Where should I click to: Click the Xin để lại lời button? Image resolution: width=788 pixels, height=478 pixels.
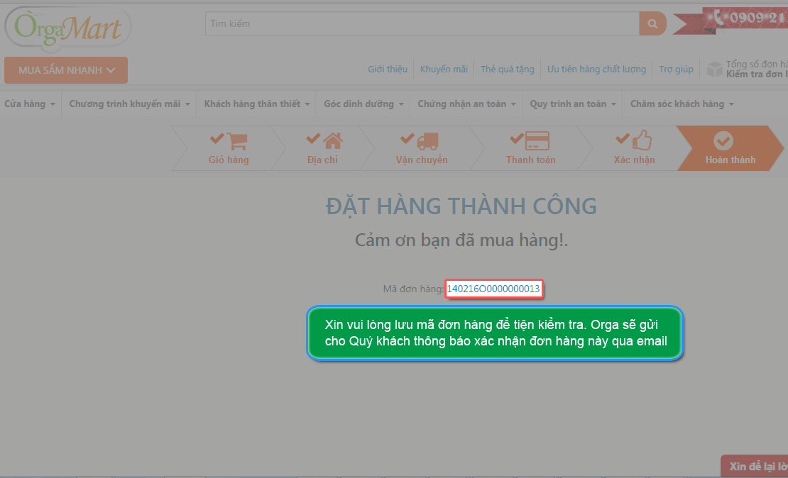coord(755,466)
